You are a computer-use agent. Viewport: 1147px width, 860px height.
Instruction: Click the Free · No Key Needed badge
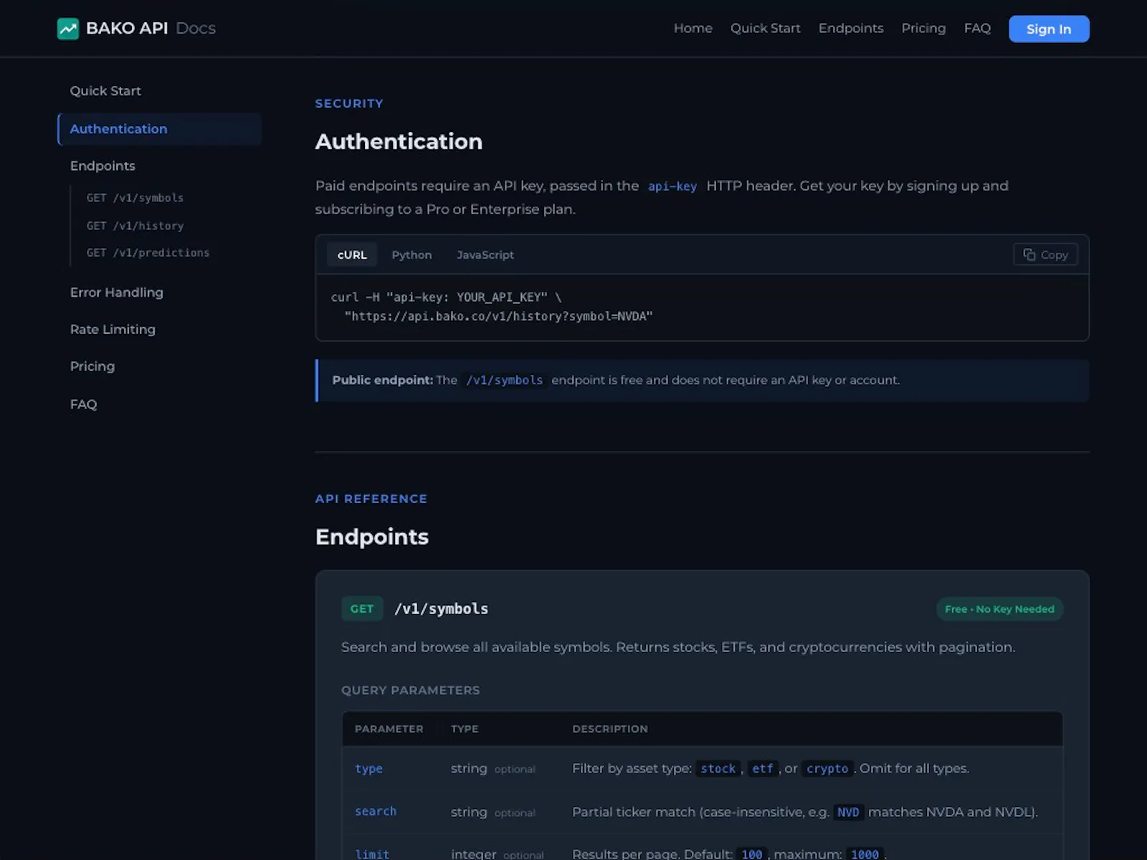coord(999,609)
